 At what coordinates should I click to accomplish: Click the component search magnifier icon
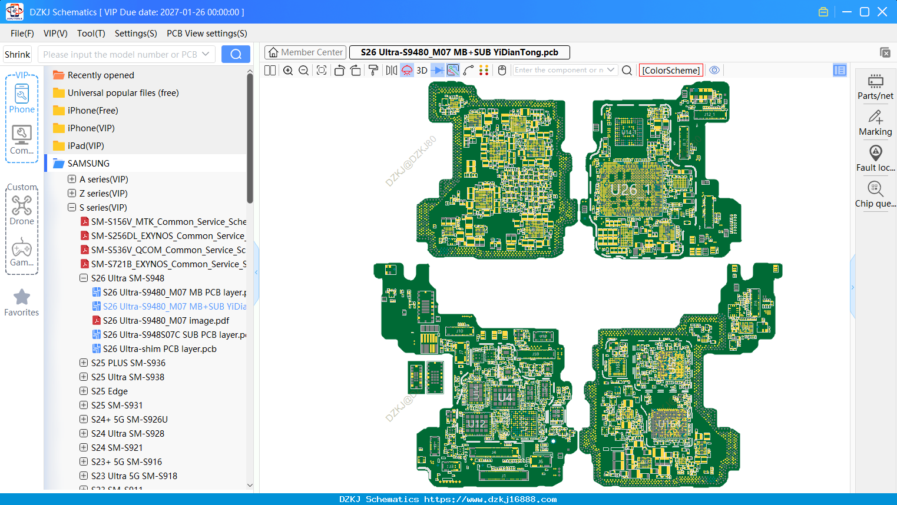coord(627,70)
